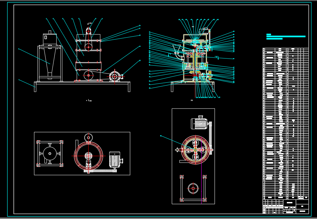The width and height of the screenshot is (317, 219).
Task: Click the cyan technical notes text block
Action: point(286,37)
